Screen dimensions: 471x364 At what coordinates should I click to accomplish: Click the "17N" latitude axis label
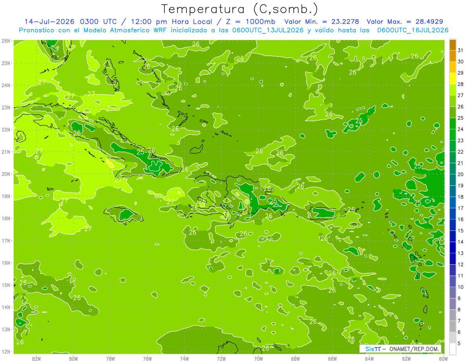coord(6,240)
